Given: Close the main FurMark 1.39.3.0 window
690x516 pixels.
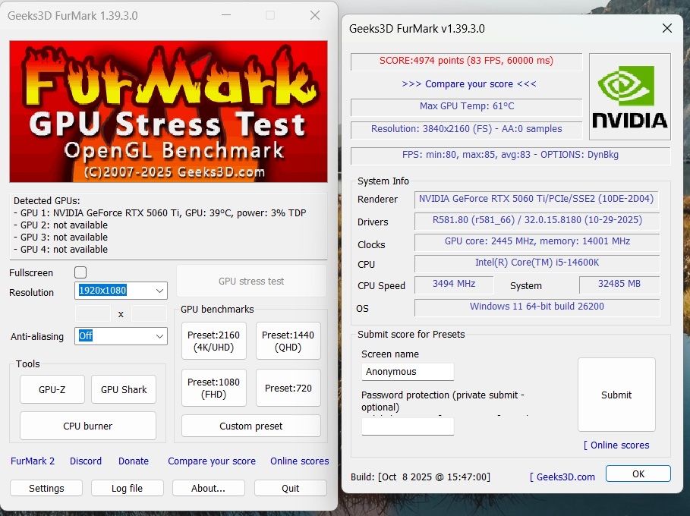Looking at the screenshot, I should click(x=315, y=15).
